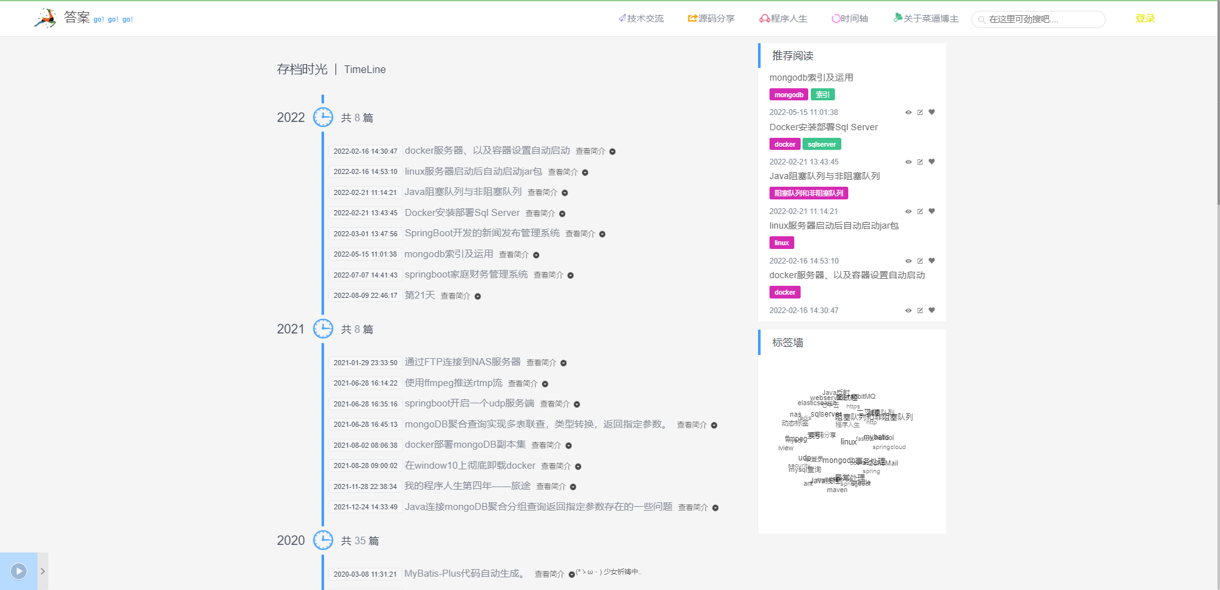Click the mongodb tag badge
The height and width of the screenshot is (590, 1220).
coord(789,95)
